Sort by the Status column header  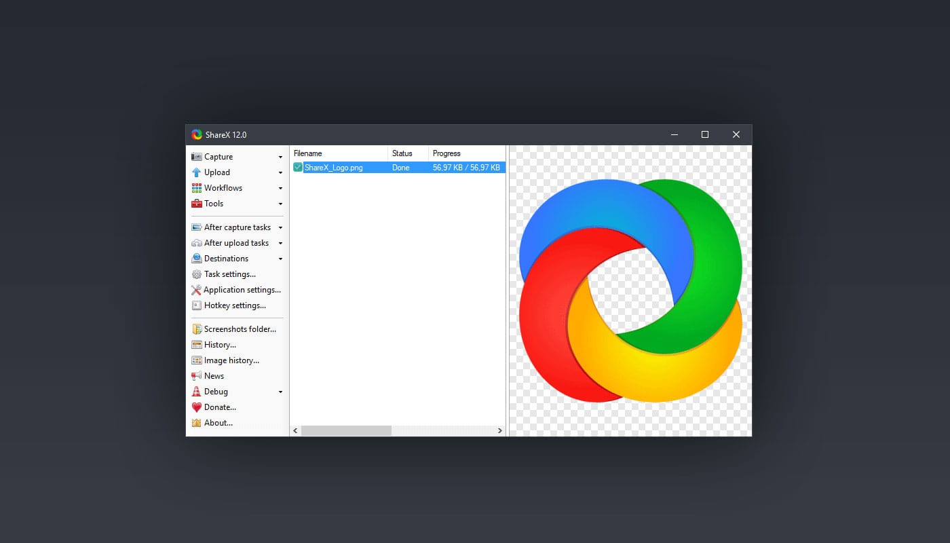(x=408, y=153)
